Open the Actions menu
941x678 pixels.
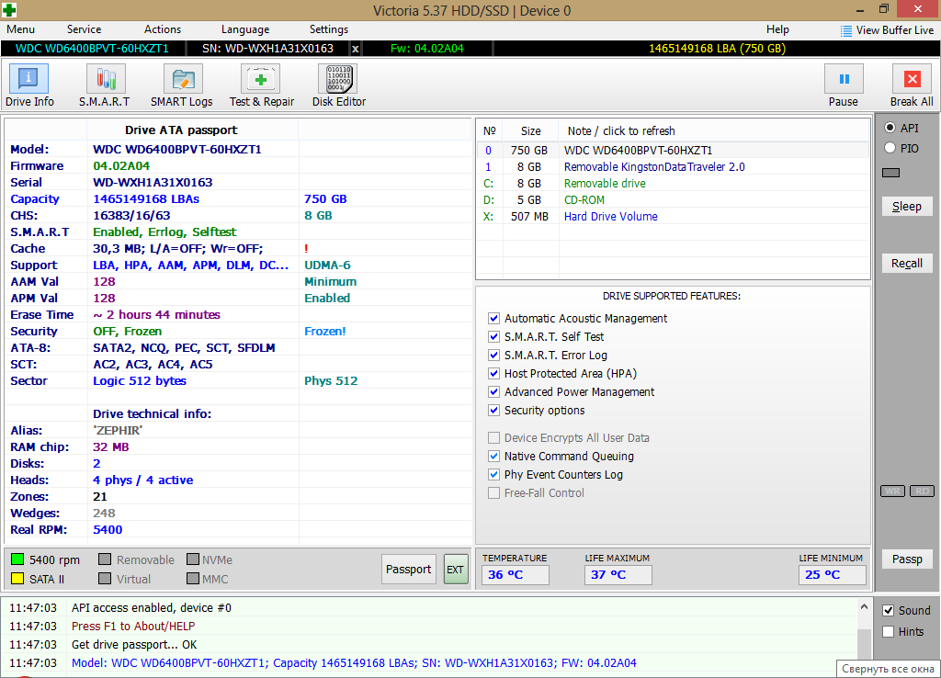[162, 29]
